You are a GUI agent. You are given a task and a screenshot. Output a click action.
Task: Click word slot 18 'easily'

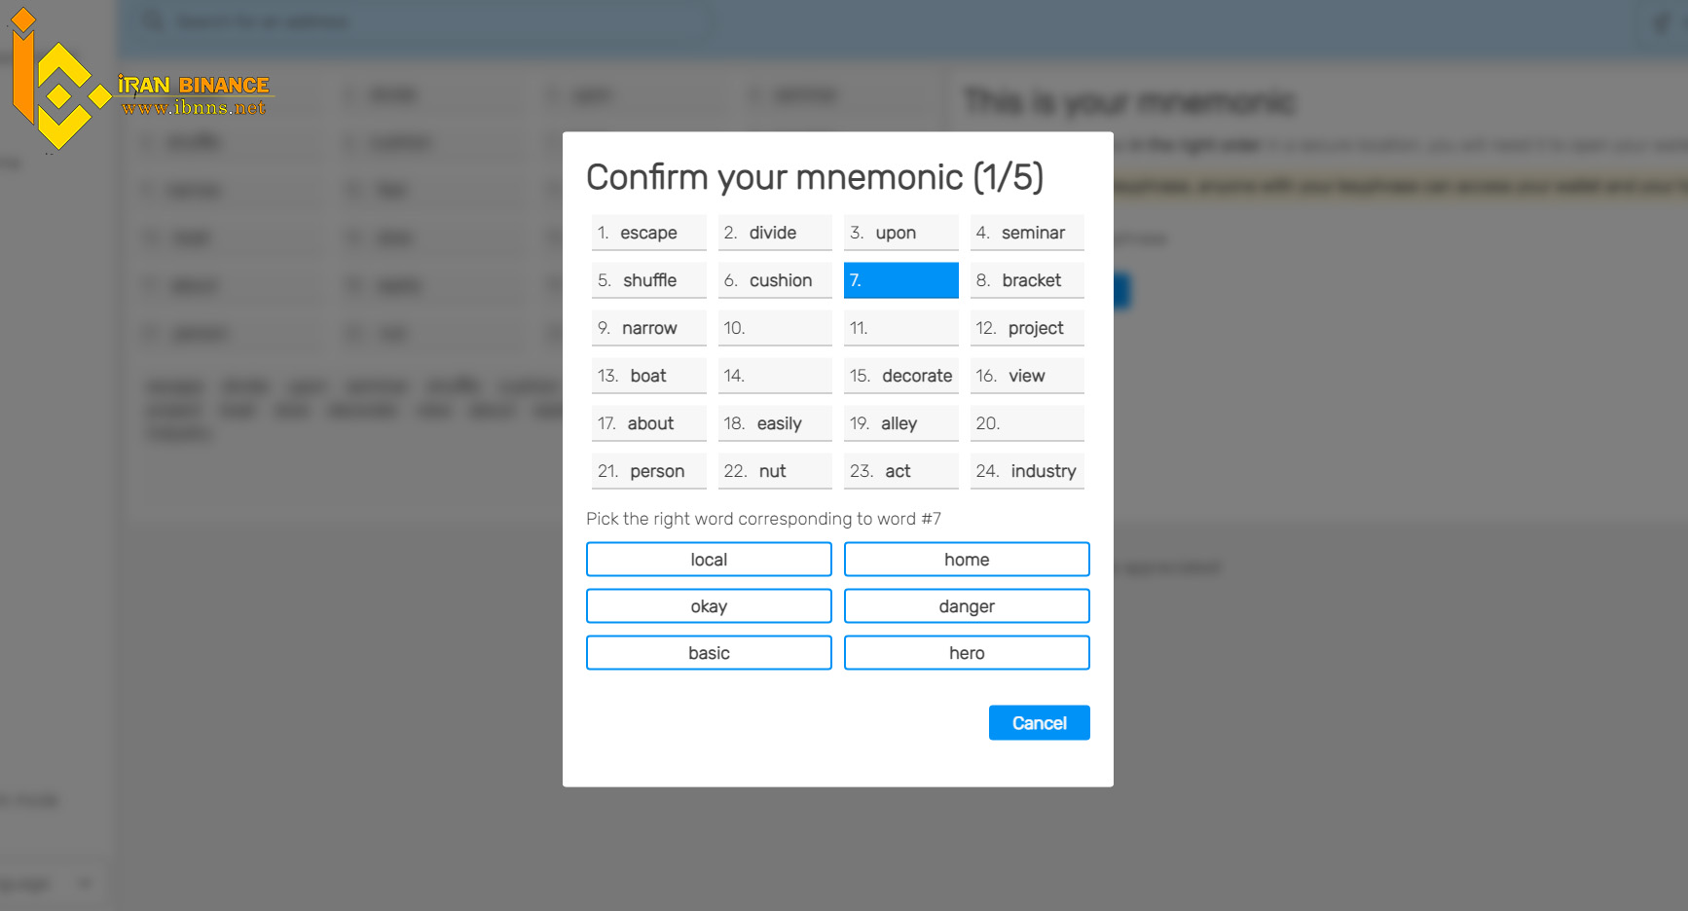coord(775,423)
